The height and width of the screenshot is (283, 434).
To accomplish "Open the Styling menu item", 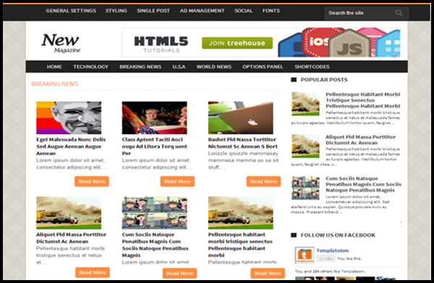I will pos(116,11).
